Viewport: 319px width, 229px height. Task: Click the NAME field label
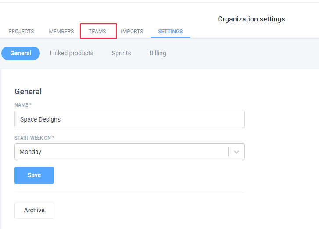(x=22, y=105)
